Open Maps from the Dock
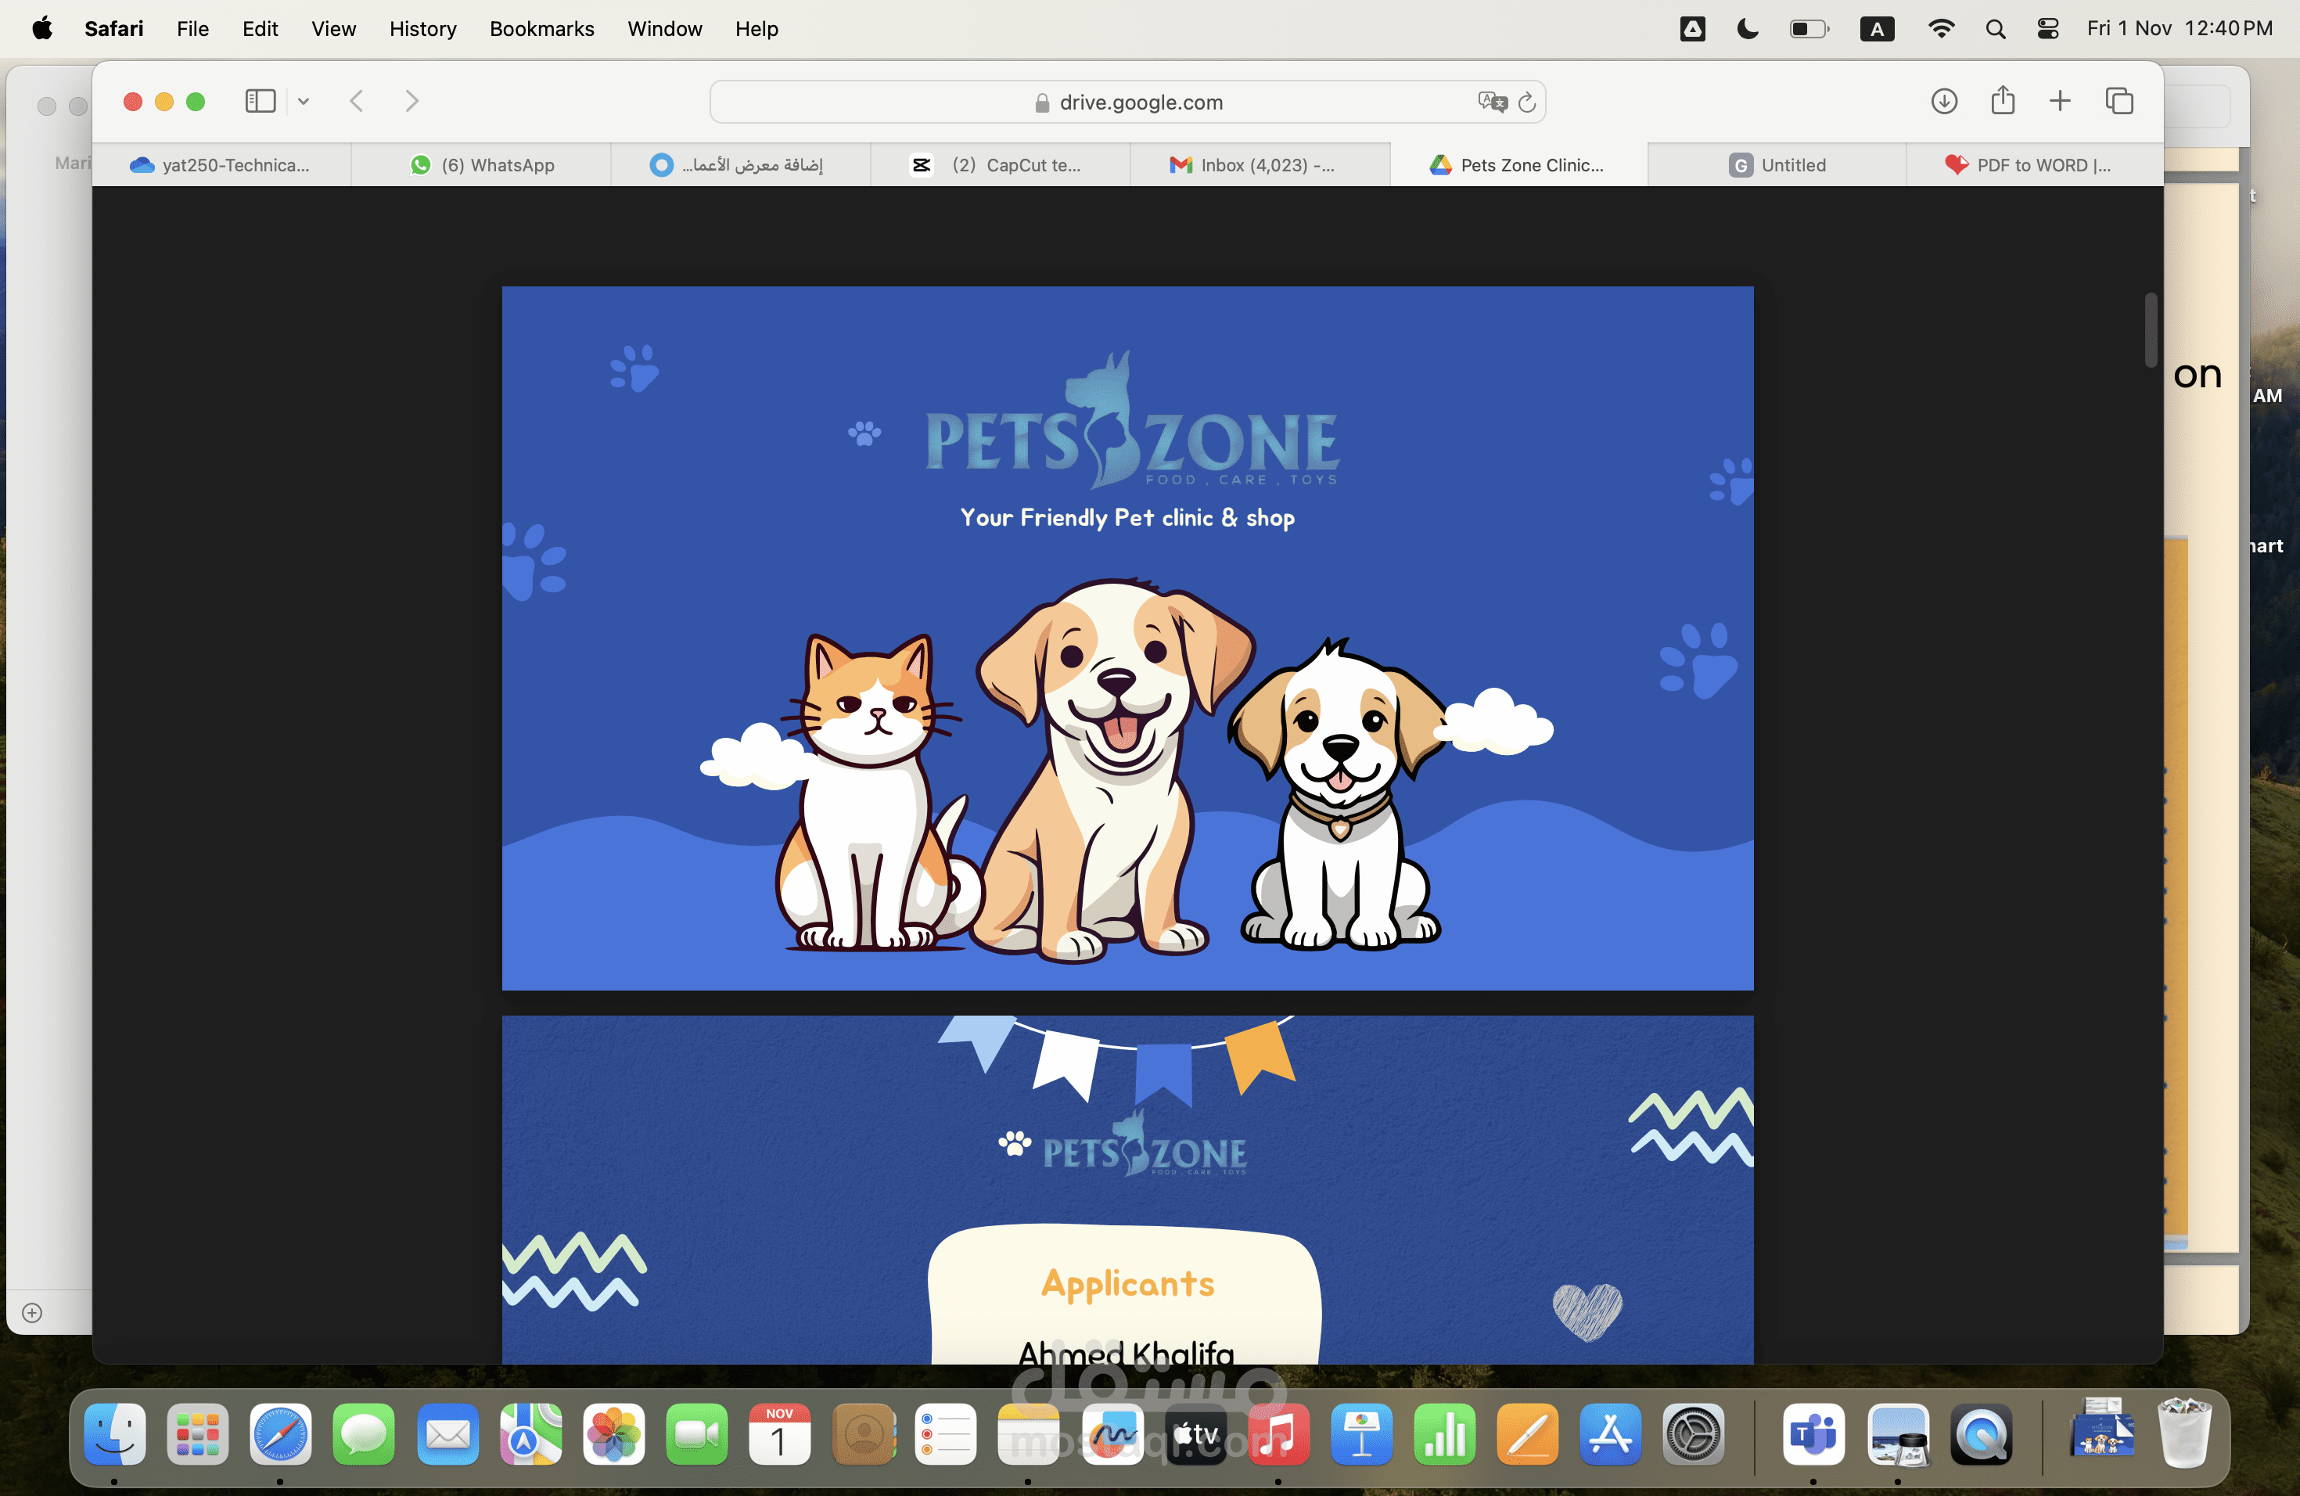Screen dimensions: 2300x1496 (530, 1434)
